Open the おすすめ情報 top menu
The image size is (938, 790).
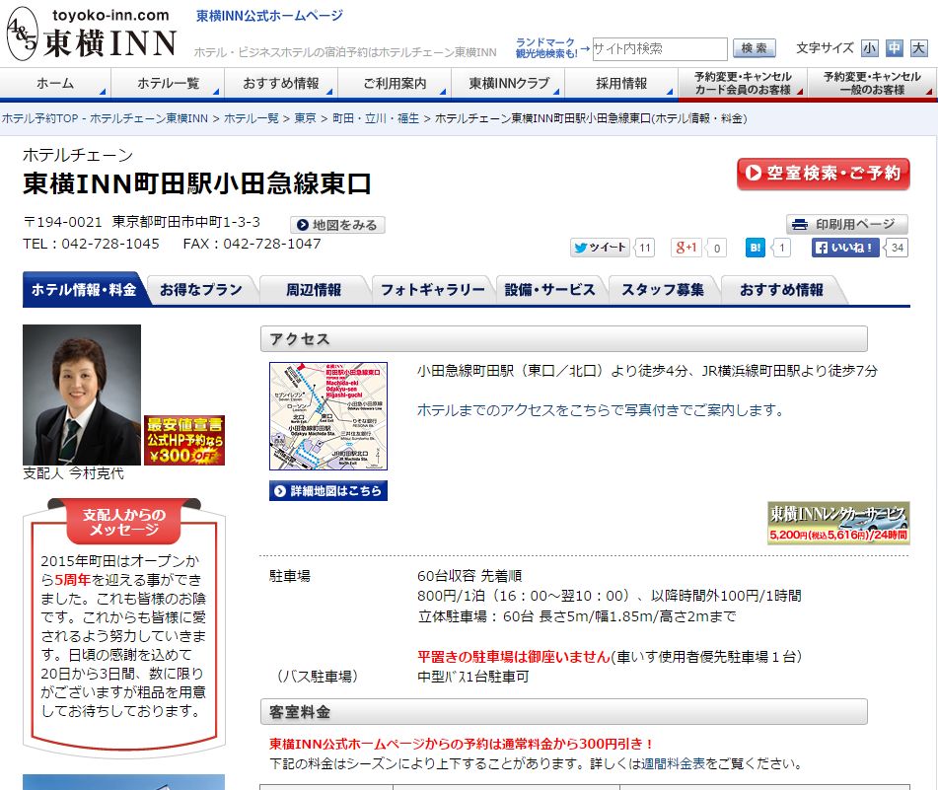tap(281, 83)
